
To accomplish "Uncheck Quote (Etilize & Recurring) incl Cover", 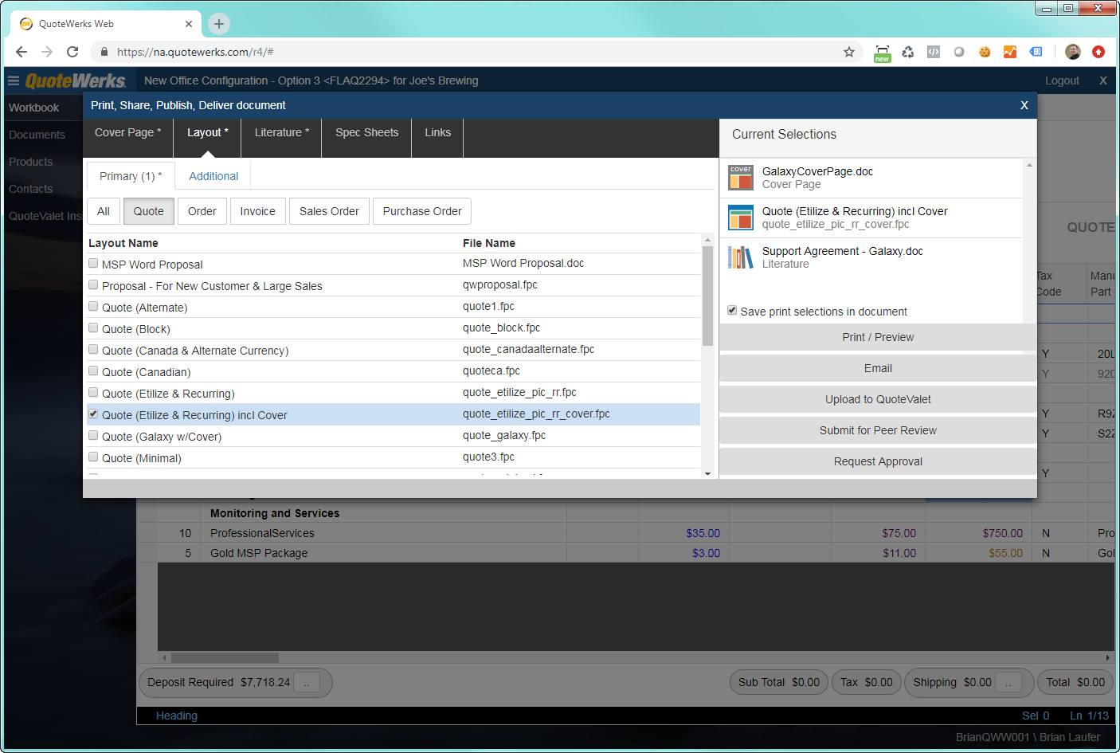I will pyautogui.click(x=93, y=414).
